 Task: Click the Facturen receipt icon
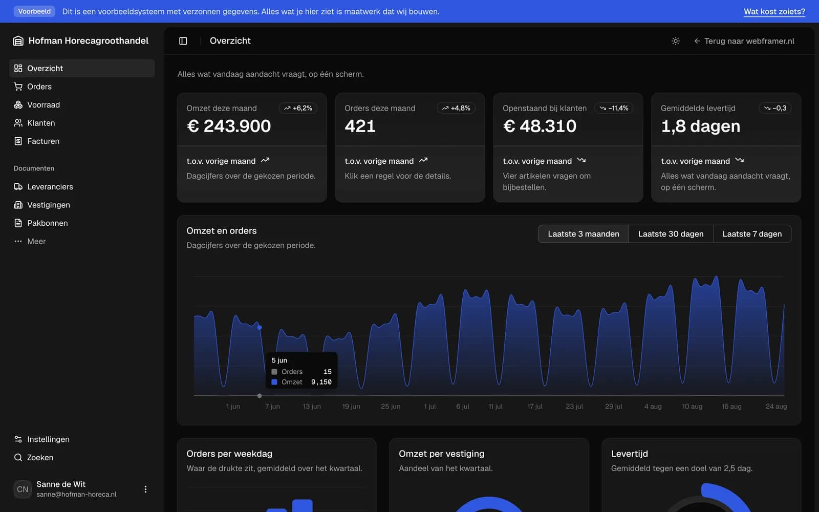pyautogui.click(x=18, y=141)
